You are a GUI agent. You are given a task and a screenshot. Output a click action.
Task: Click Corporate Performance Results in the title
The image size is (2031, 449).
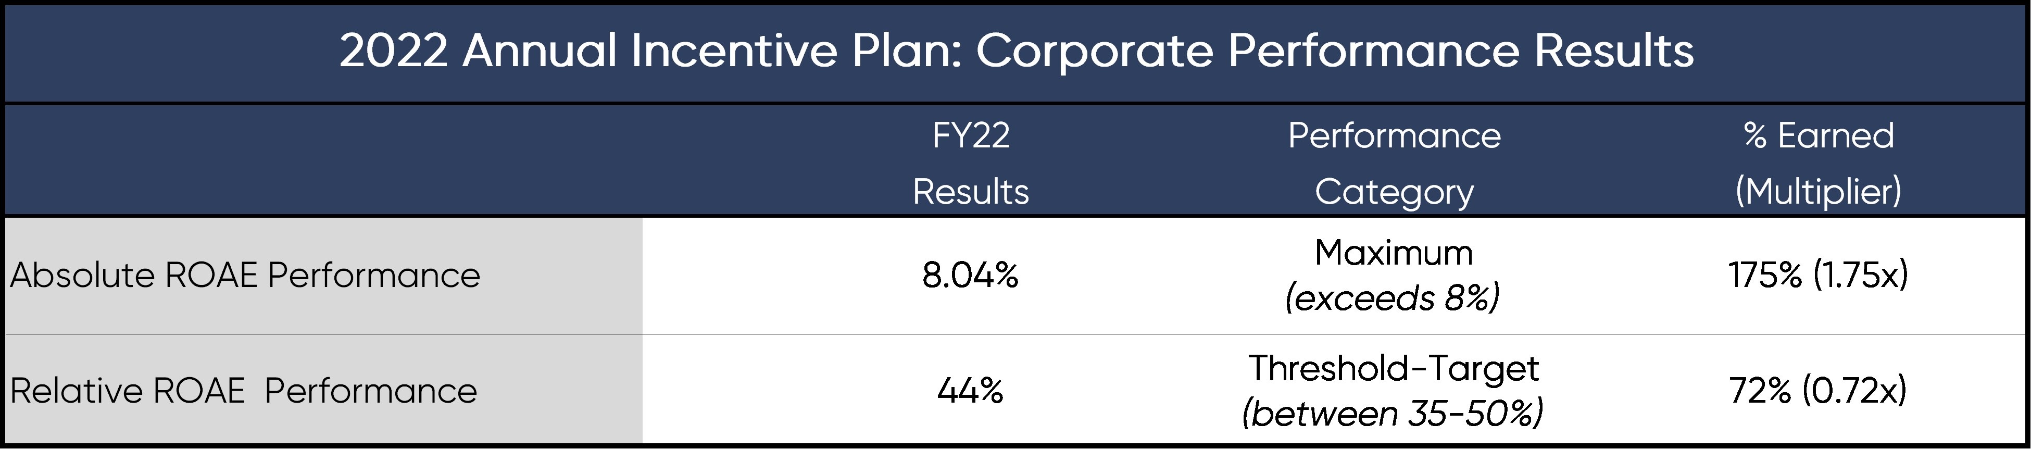click(1334, 51)
